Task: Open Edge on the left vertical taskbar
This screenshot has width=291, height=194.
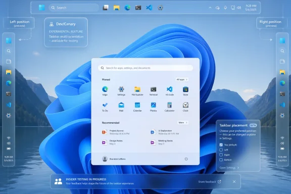Action: click(9, 83)
